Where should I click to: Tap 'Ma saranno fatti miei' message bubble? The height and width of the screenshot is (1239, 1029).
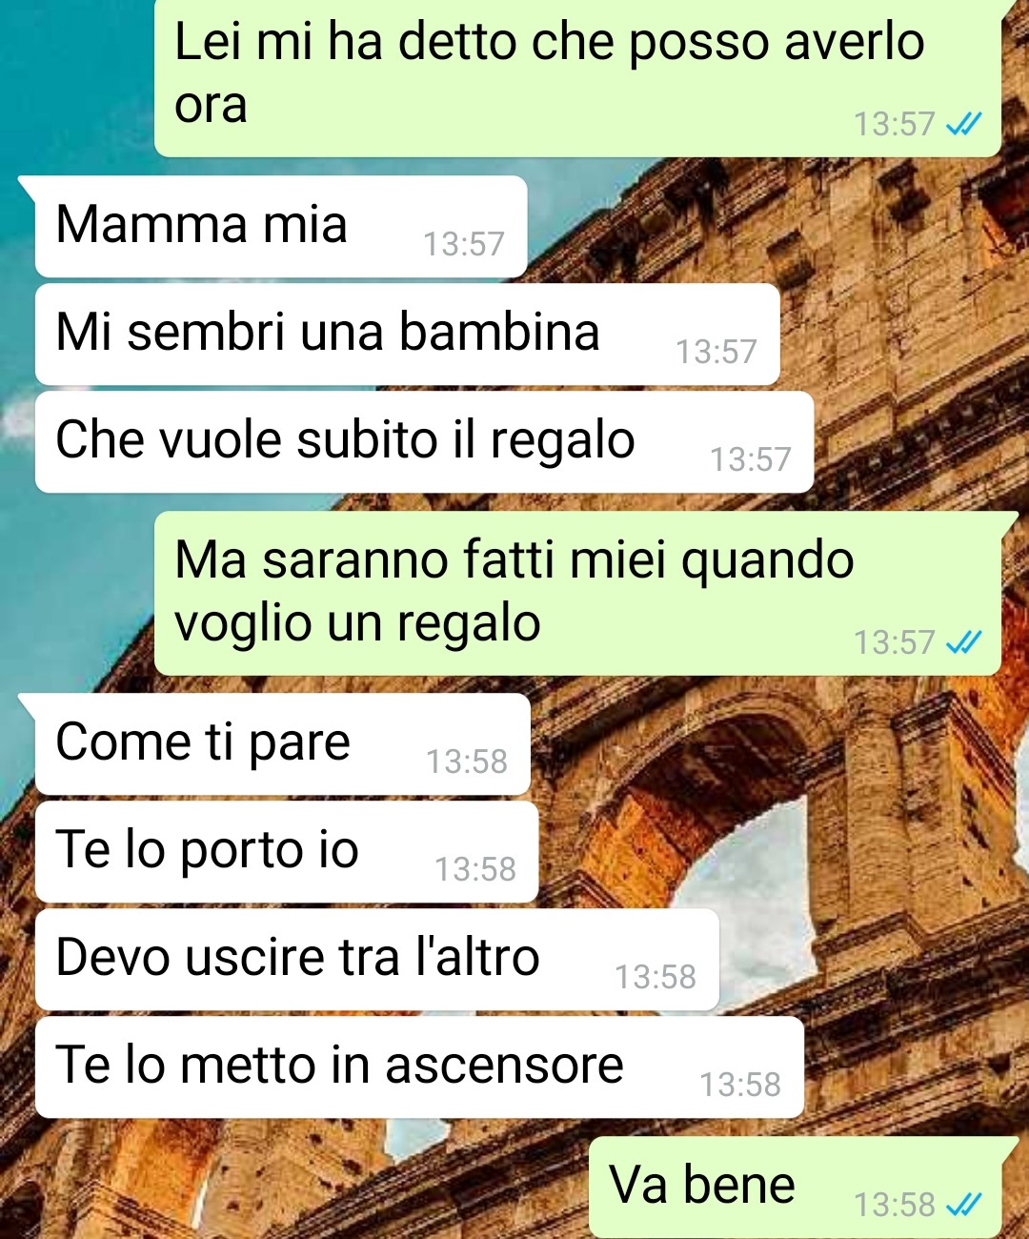(x=577, y=594)
